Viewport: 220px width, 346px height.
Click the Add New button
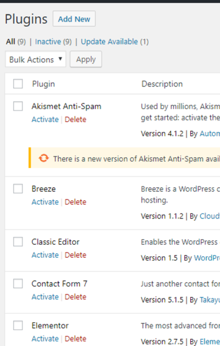pos(74,19)
